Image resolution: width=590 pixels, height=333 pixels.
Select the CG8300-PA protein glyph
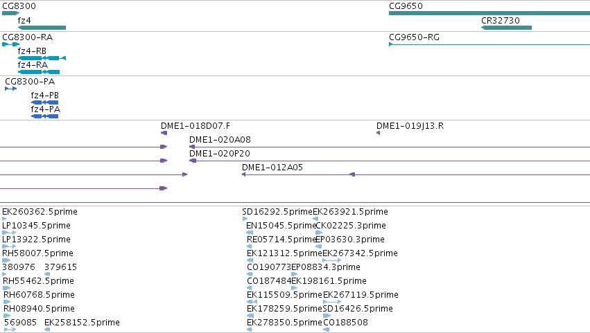pos(10,89)
